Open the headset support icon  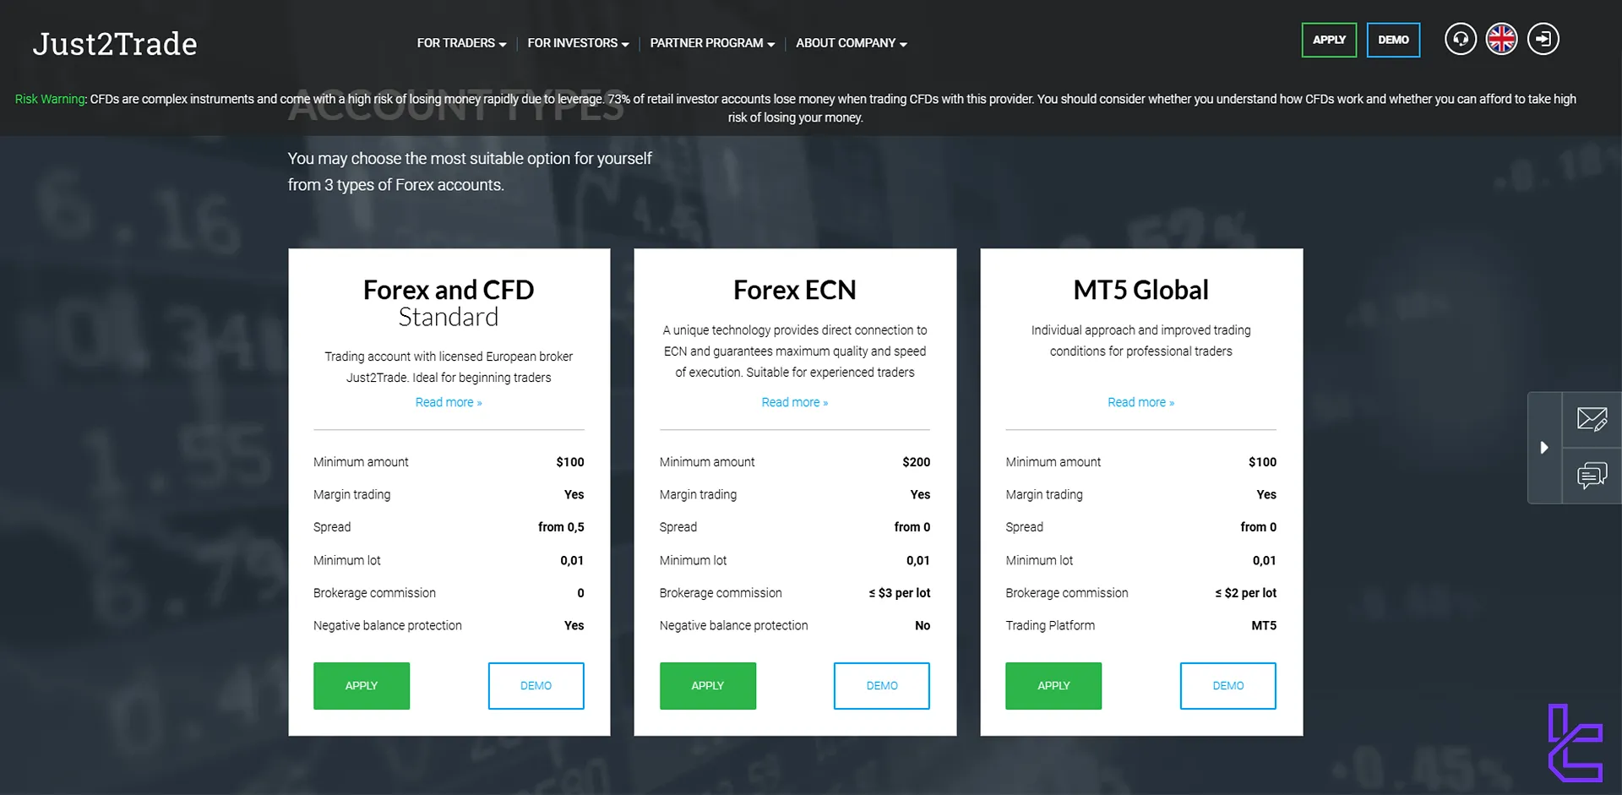pos(1460,39)
